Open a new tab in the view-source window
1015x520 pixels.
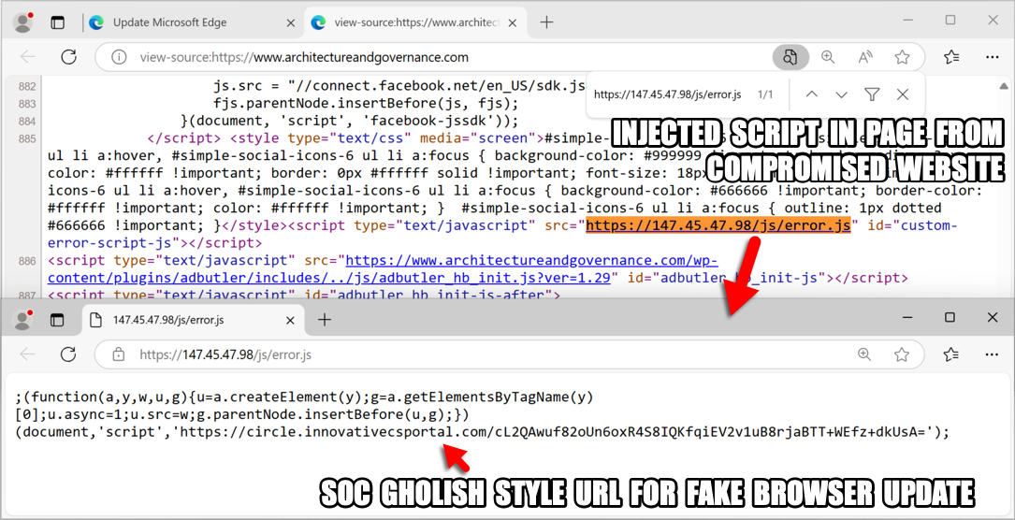tap(547, 22)
